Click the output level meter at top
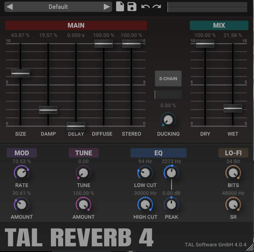The width and height of the screenshot is (254, 252). tap(208, 7)
